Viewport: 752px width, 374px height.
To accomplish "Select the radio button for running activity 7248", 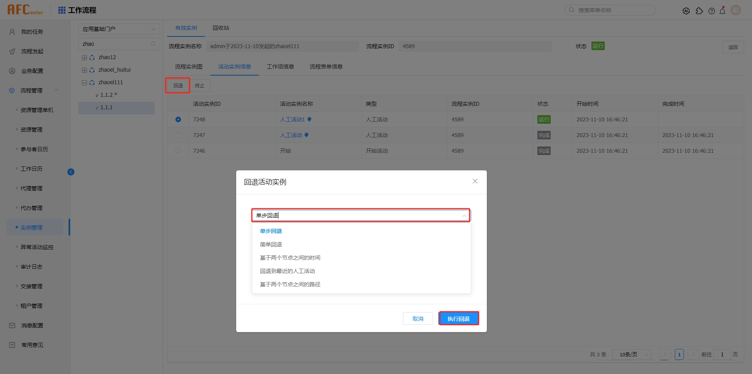I will (x=178, y=119).
